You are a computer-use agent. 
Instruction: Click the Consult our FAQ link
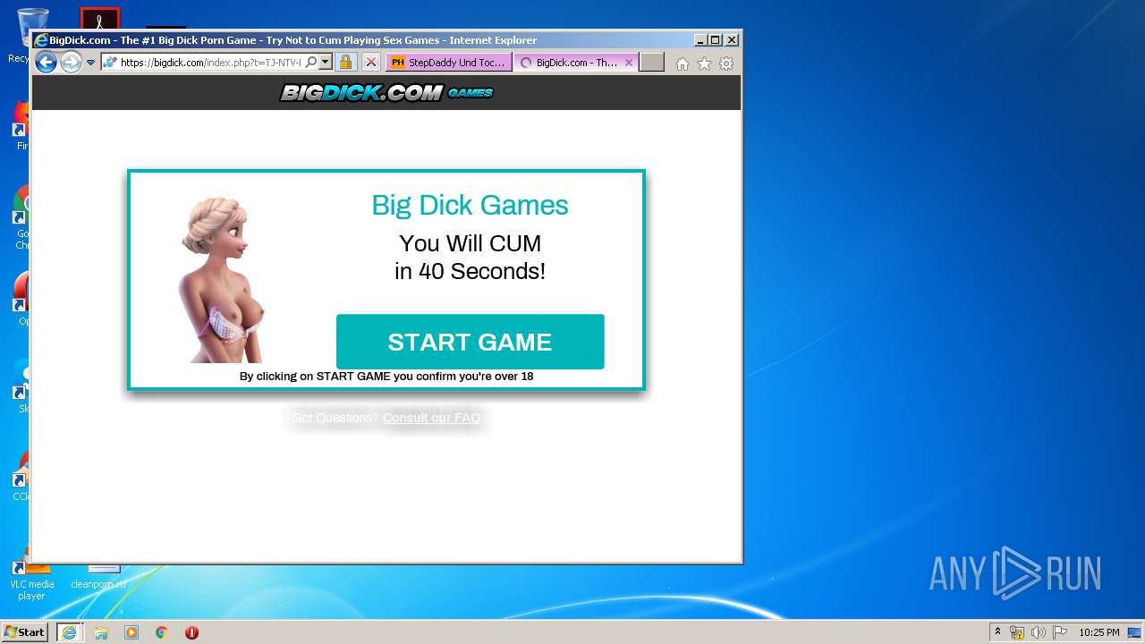pos(431,418)
